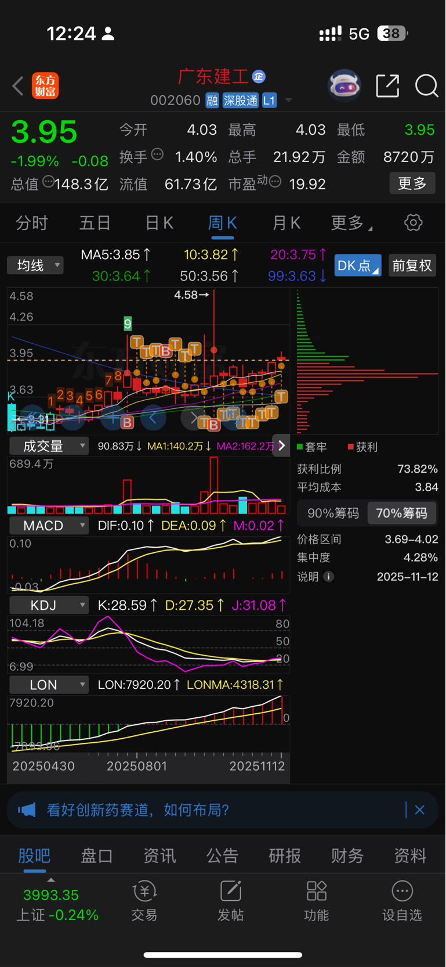This screenshot has width=446, height=967.
Task: Tap the L1 level badge
Action: [269, 100]
